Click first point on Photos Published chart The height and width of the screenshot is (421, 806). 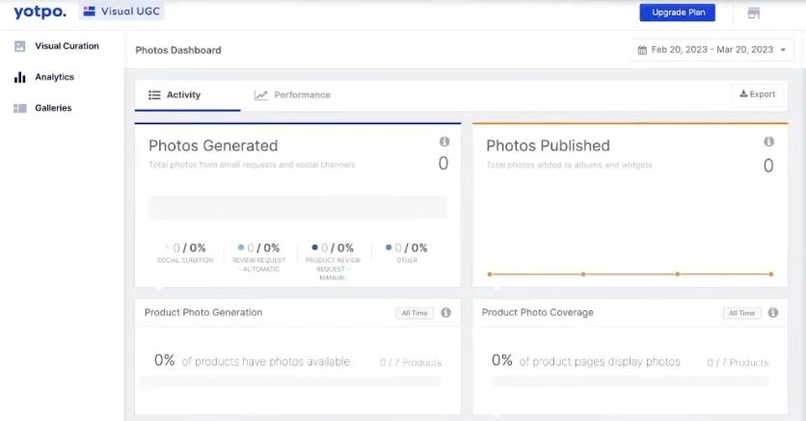[490, 275]
